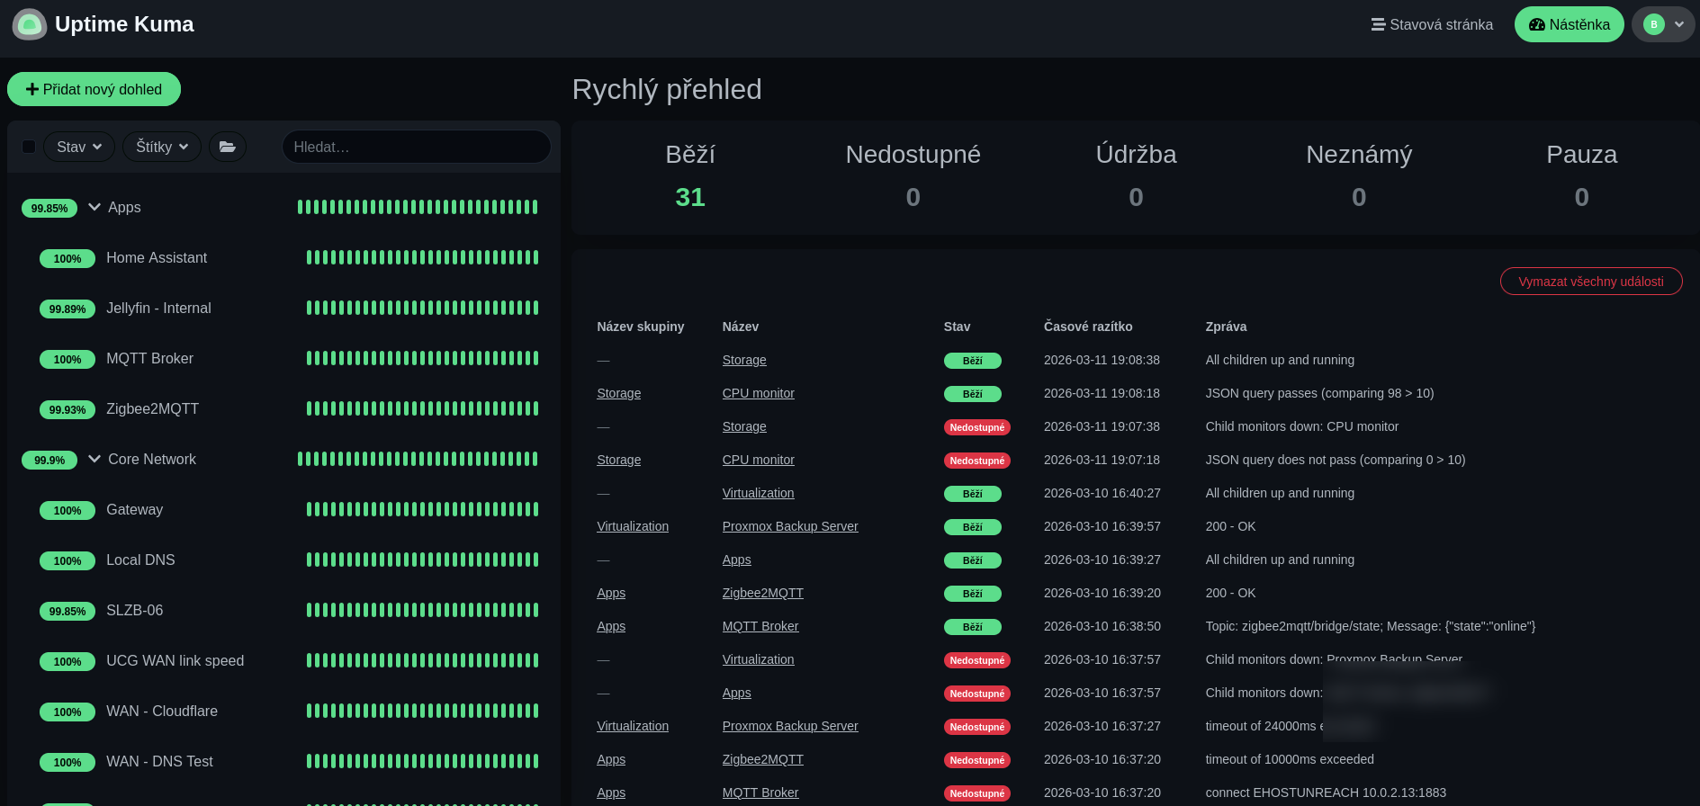Click Vymazat všechny události button
This screenshot has height=806, width=1700.
click(x=1590, y=282)
